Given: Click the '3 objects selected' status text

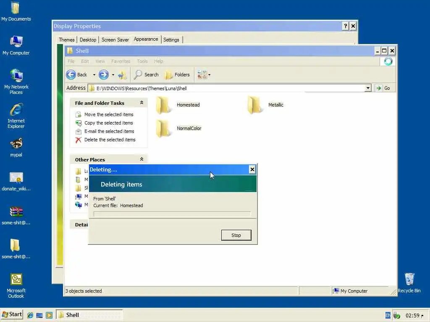Looking at the screenshot, I should pyautogui.click(x=84, y=291).
